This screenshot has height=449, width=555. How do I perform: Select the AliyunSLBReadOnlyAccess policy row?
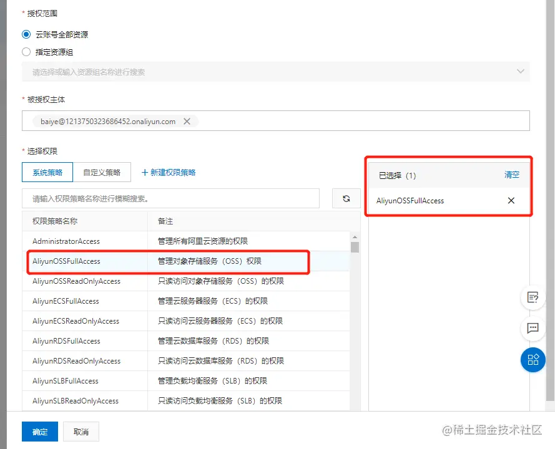186,400
